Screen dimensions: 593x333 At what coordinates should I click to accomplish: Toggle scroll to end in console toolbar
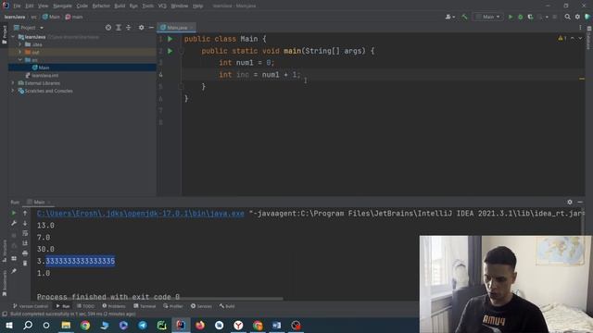(25, 242)
